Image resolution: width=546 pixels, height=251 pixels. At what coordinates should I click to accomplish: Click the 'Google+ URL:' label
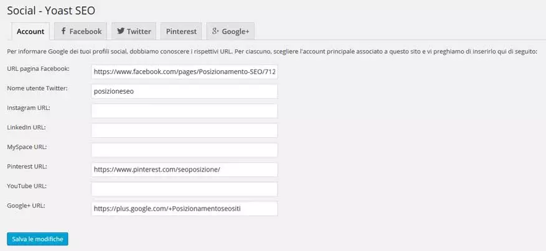[26, 206]
